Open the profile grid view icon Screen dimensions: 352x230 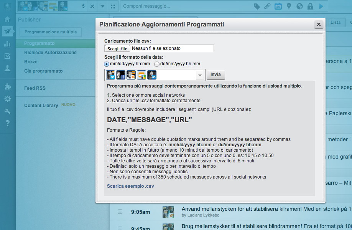pyautogui.click(x=113, y=7)
